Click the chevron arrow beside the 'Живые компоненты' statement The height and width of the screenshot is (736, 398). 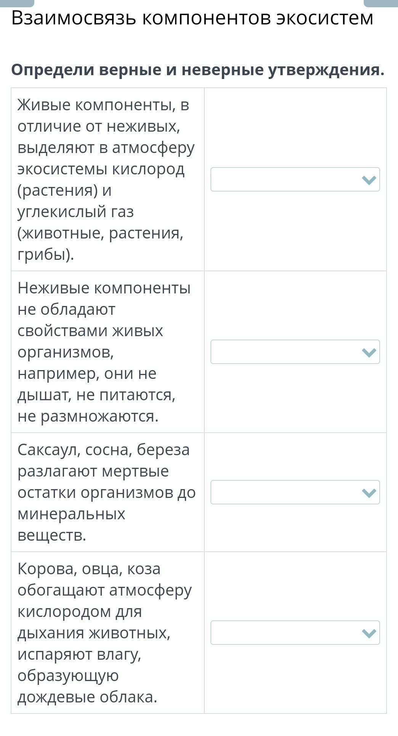pos(369,180)
